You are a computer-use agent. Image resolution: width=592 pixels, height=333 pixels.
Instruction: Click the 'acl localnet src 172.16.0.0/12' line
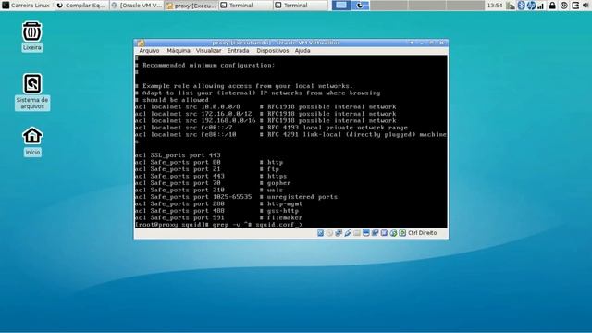(265, 114)
